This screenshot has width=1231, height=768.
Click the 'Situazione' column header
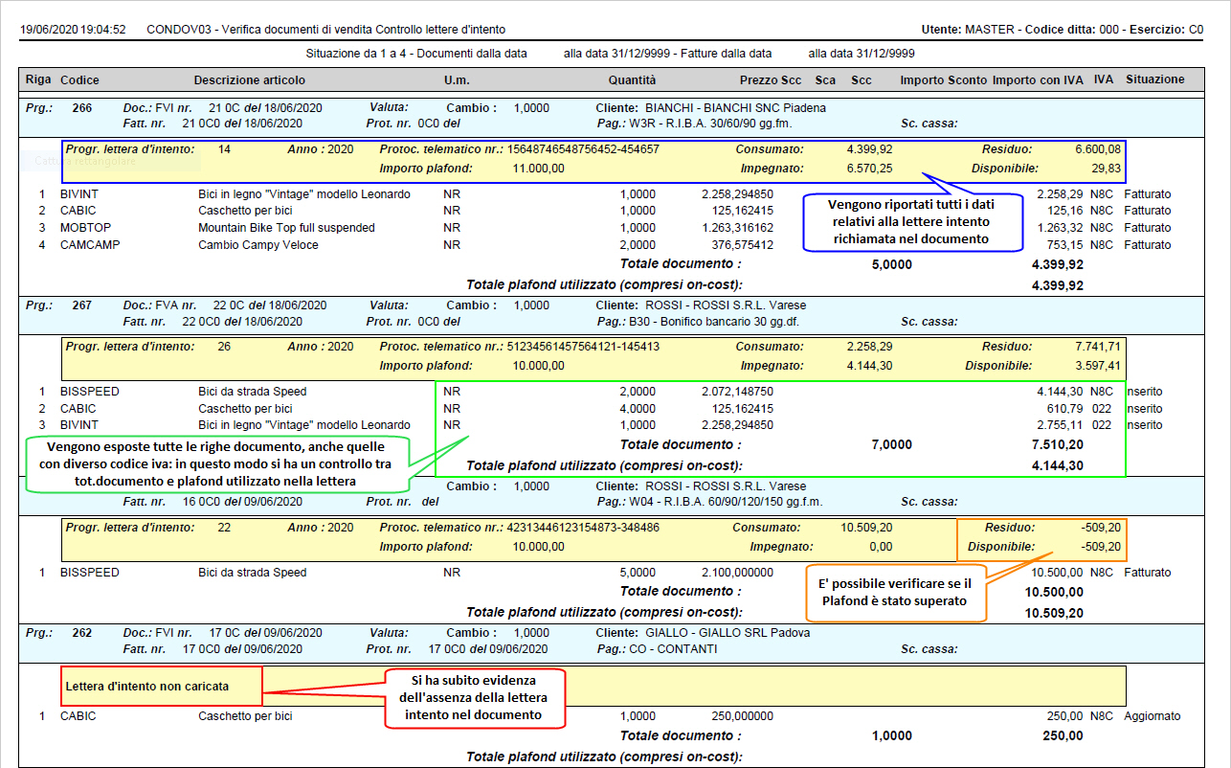click(x=1155, y=79)
